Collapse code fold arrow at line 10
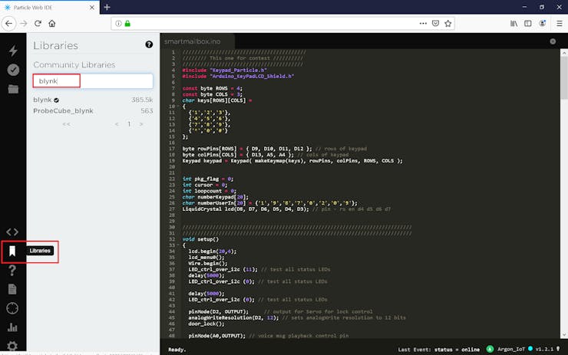This screenshot has width=568, height=355. point(178,107)
